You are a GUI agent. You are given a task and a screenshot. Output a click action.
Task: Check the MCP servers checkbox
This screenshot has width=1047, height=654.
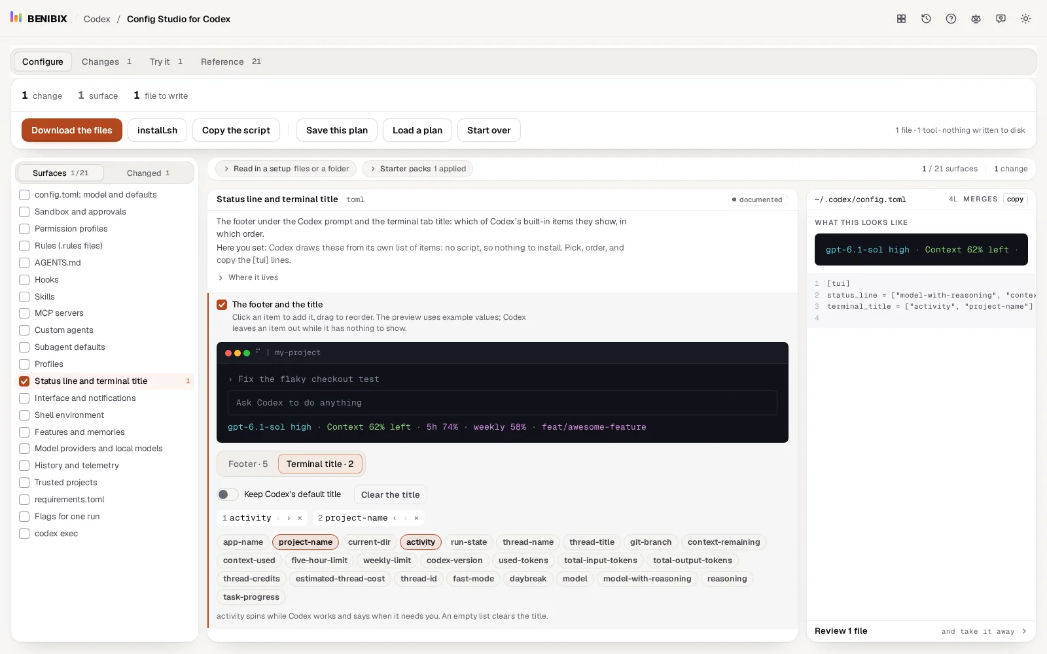pos(24,313)
